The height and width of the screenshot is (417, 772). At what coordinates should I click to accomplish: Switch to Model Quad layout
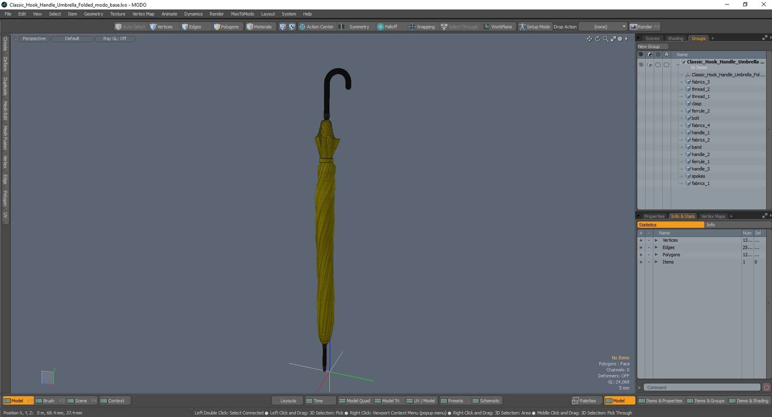[354, 401]
